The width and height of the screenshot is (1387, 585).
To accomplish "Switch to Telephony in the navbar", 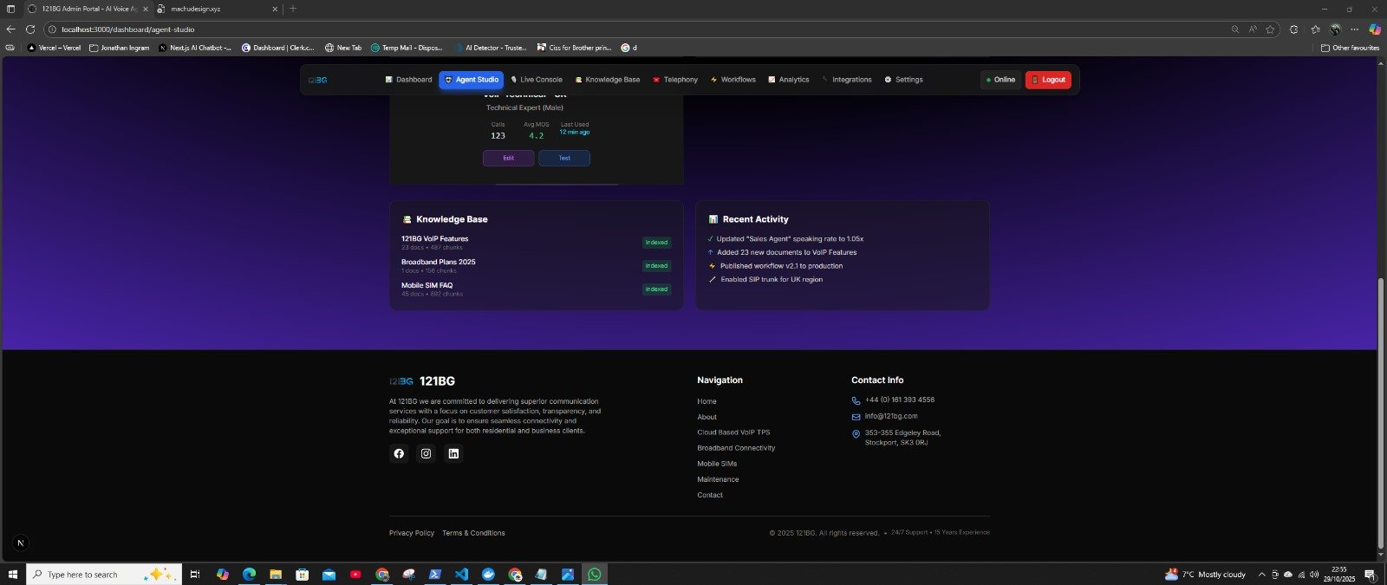I will point(675,80).
